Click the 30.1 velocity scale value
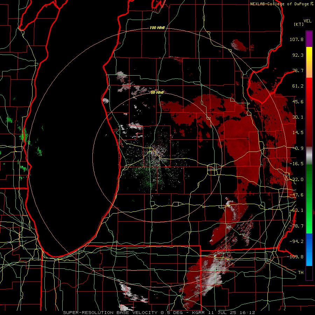 click(298, 117)
